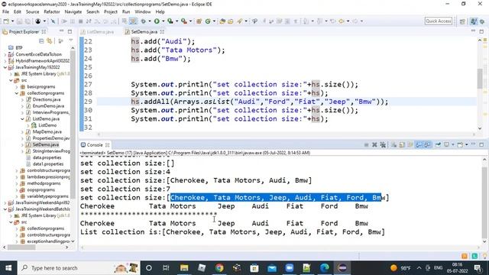The image size is (489, 275).
Task: Toggle Scroll Lock in the Console toolbar
Action: tap(402, 144)
